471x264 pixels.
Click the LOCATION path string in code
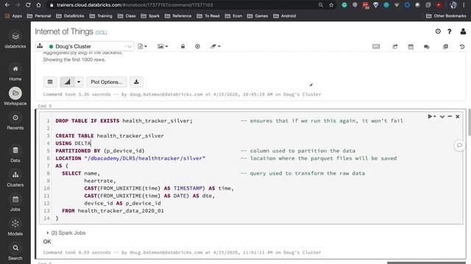point(145,158)
